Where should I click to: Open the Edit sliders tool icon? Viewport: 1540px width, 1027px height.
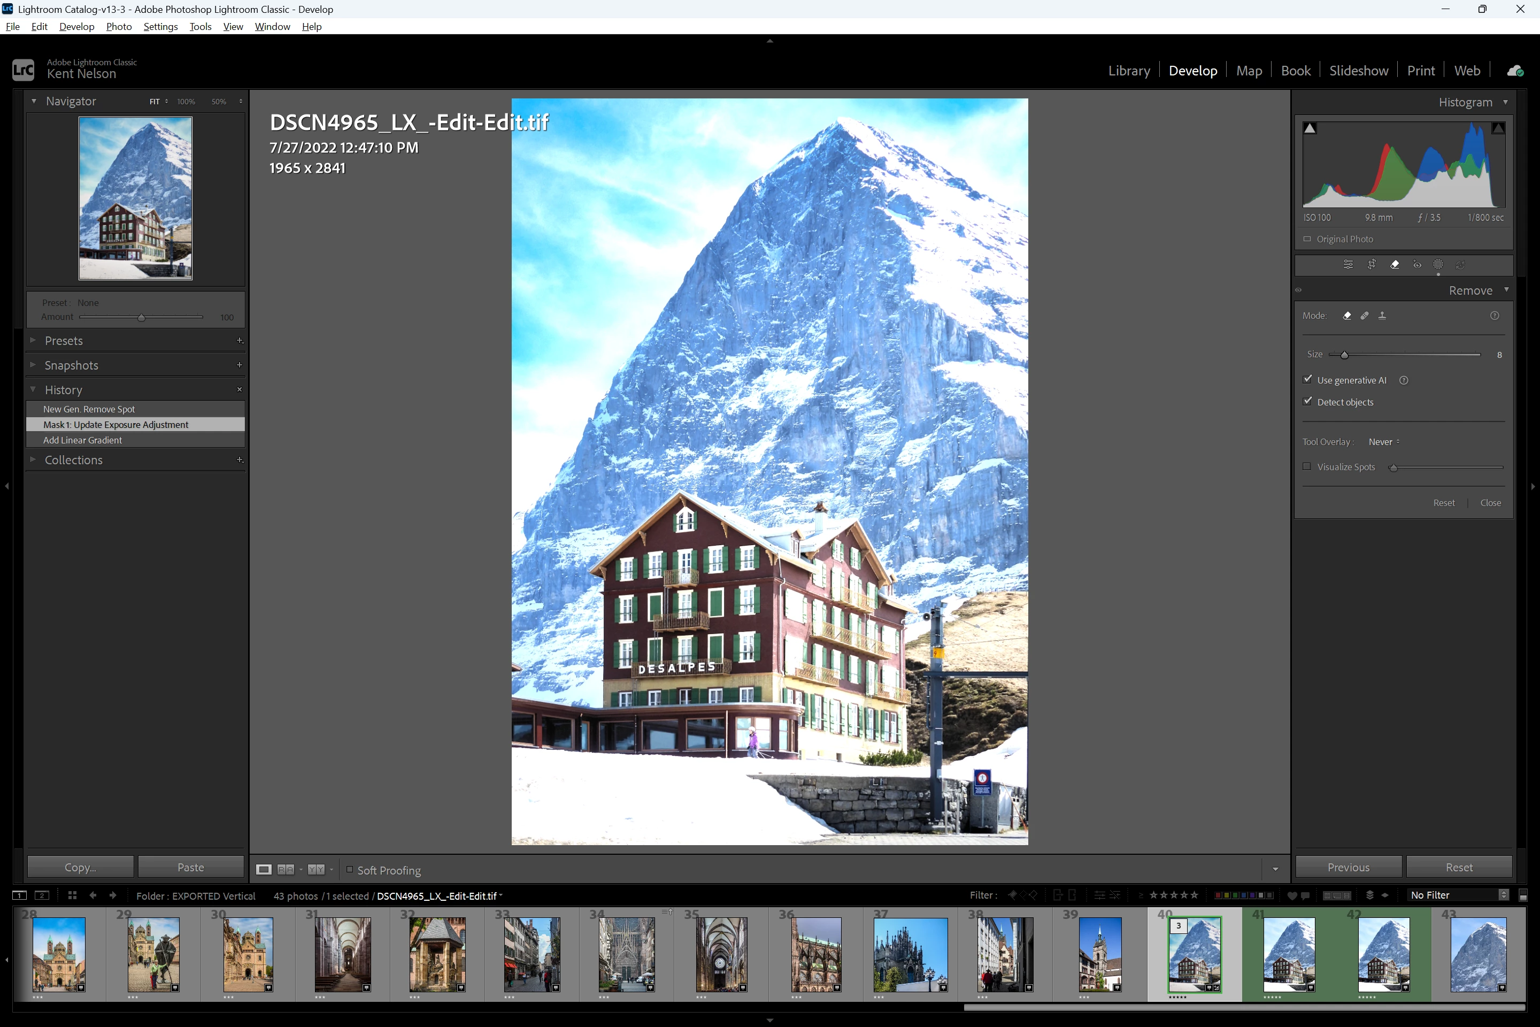1348,265
